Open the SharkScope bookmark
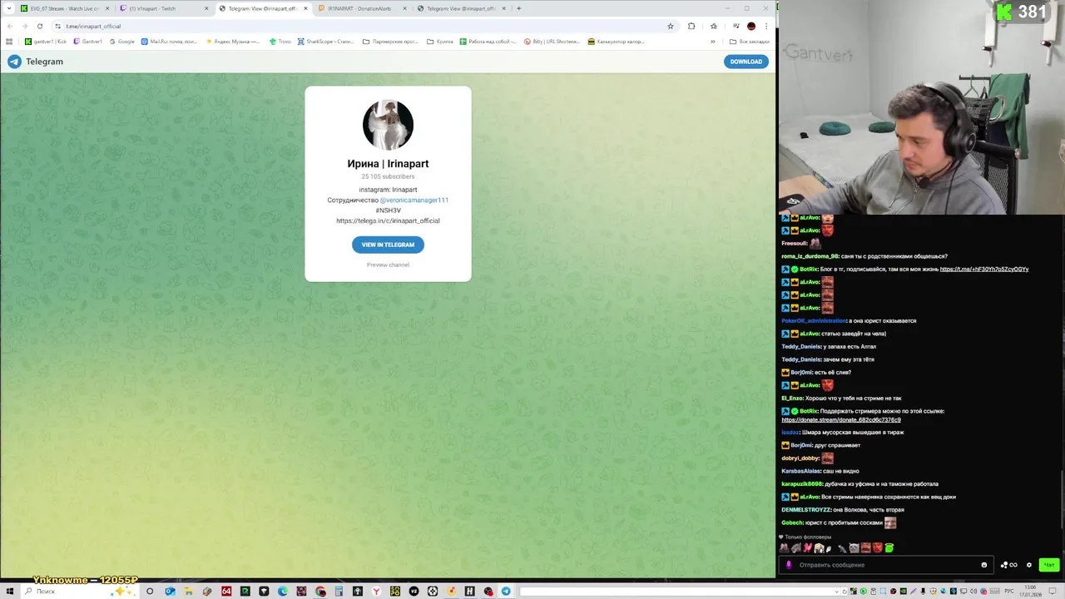This screenshot has height=599, width=1065. 325,42
